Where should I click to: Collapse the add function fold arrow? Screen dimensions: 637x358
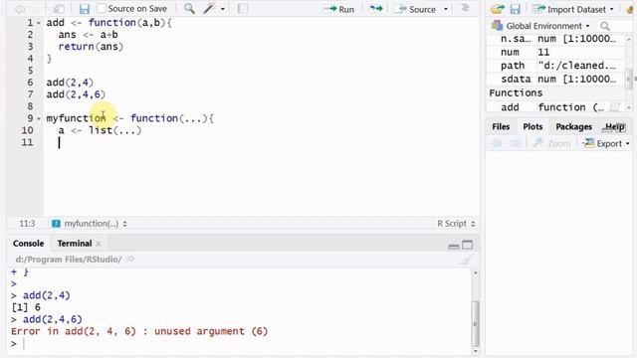coord(39,23)
